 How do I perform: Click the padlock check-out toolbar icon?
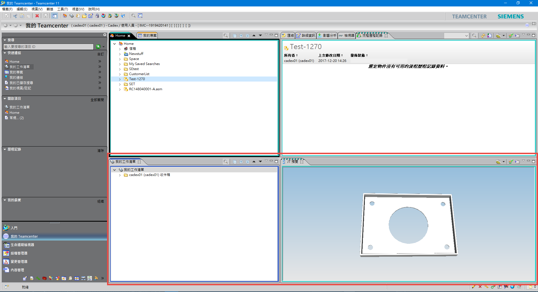[x=97, y=16]
